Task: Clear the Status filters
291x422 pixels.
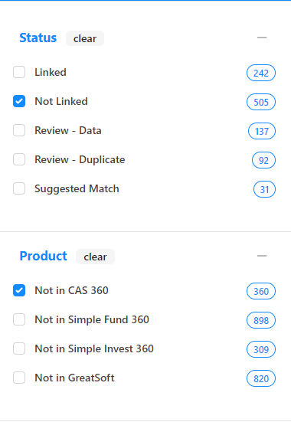Action: point(85,38)
